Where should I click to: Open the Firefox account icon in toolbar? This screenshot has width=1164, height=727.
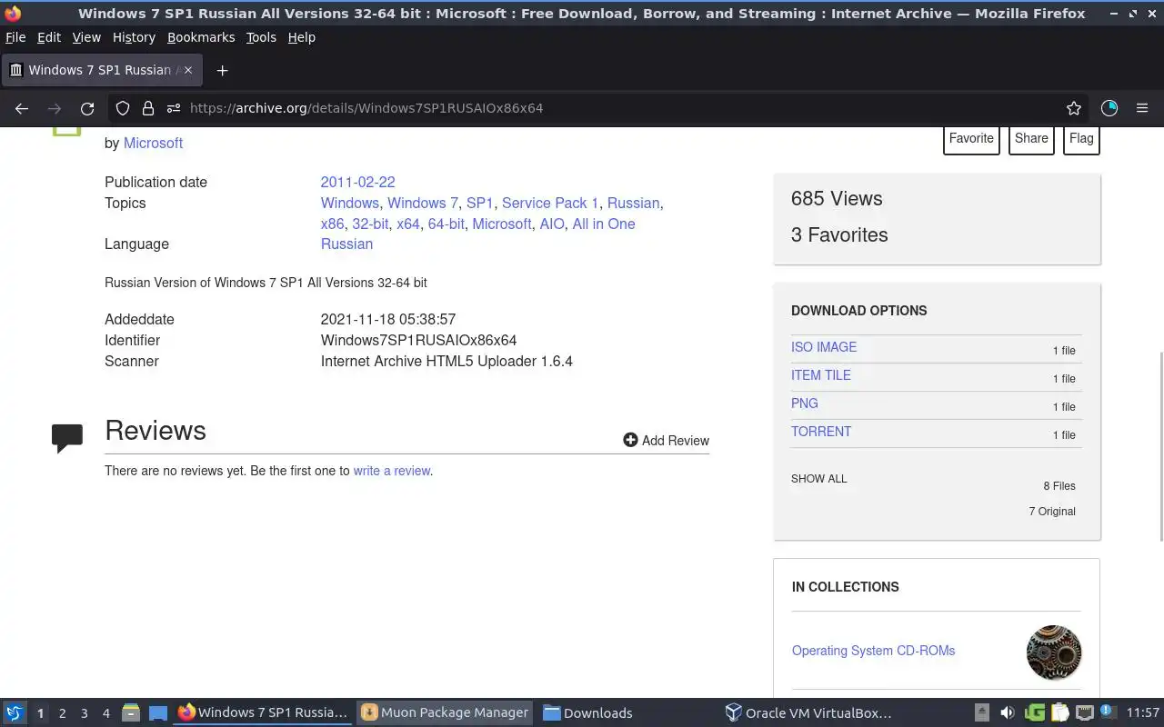[1109, 108]
